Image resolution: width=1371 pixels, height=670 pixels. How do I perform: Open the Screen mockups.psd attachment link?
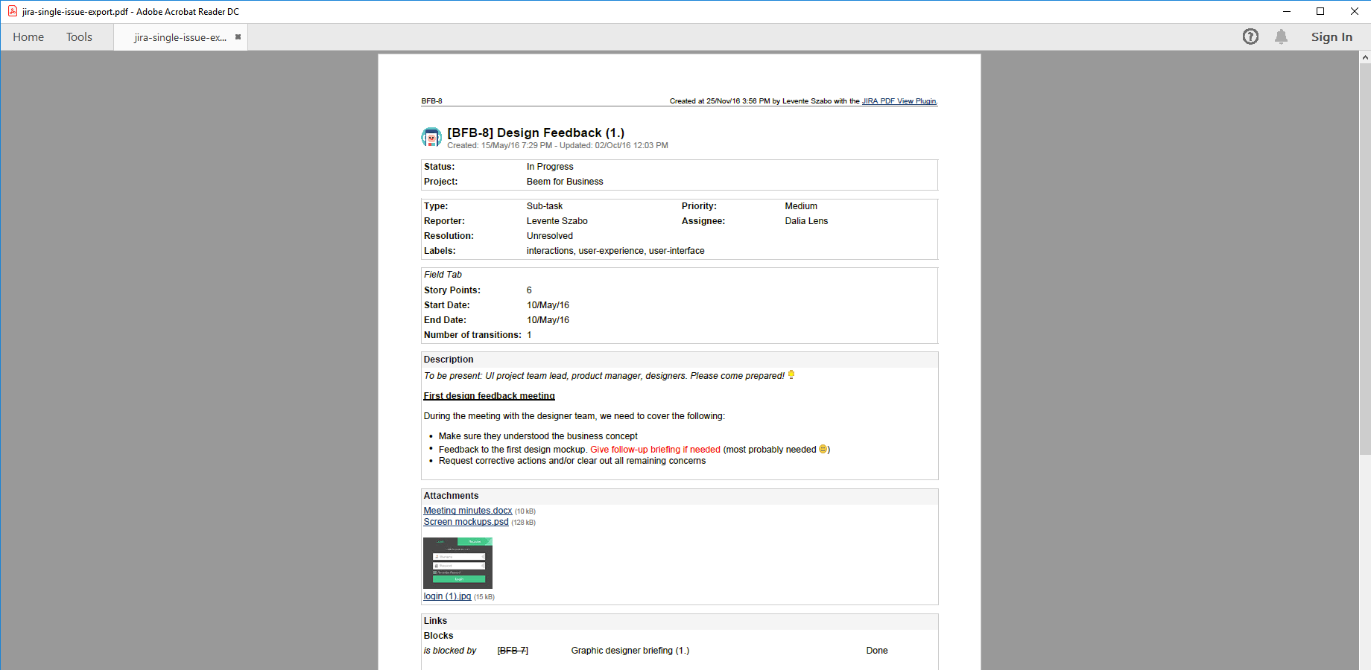point(466,522)
